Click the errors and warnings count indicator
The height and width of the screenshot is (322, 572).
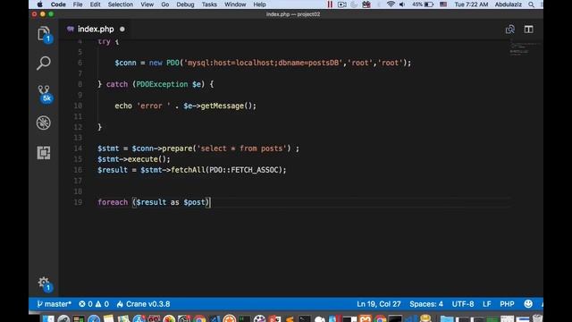click(94, 304)
